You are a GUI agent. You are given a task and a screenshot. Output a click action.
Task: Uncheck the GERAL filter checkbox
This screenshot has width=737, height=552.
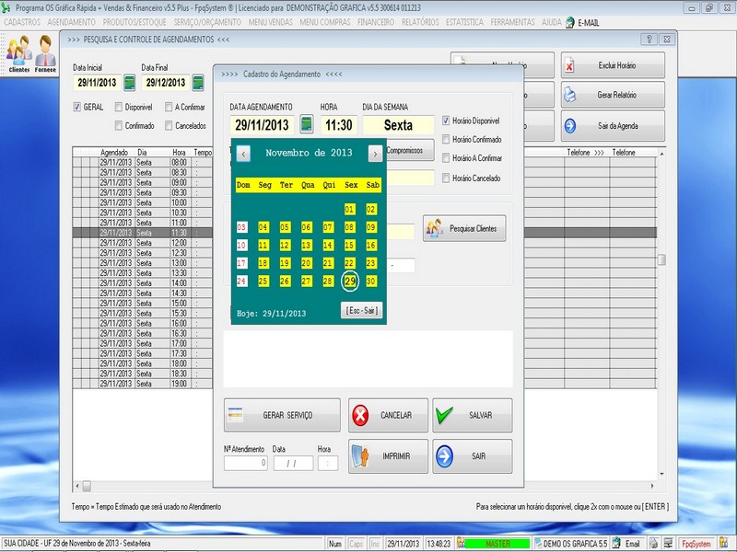click(77, 107)
